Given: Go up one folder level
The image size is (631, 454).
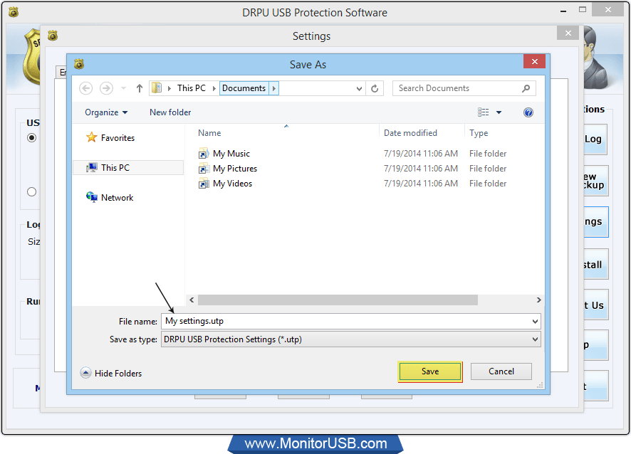Looking at the screenshot, I should pyautogui.click(x=140, y=88).
